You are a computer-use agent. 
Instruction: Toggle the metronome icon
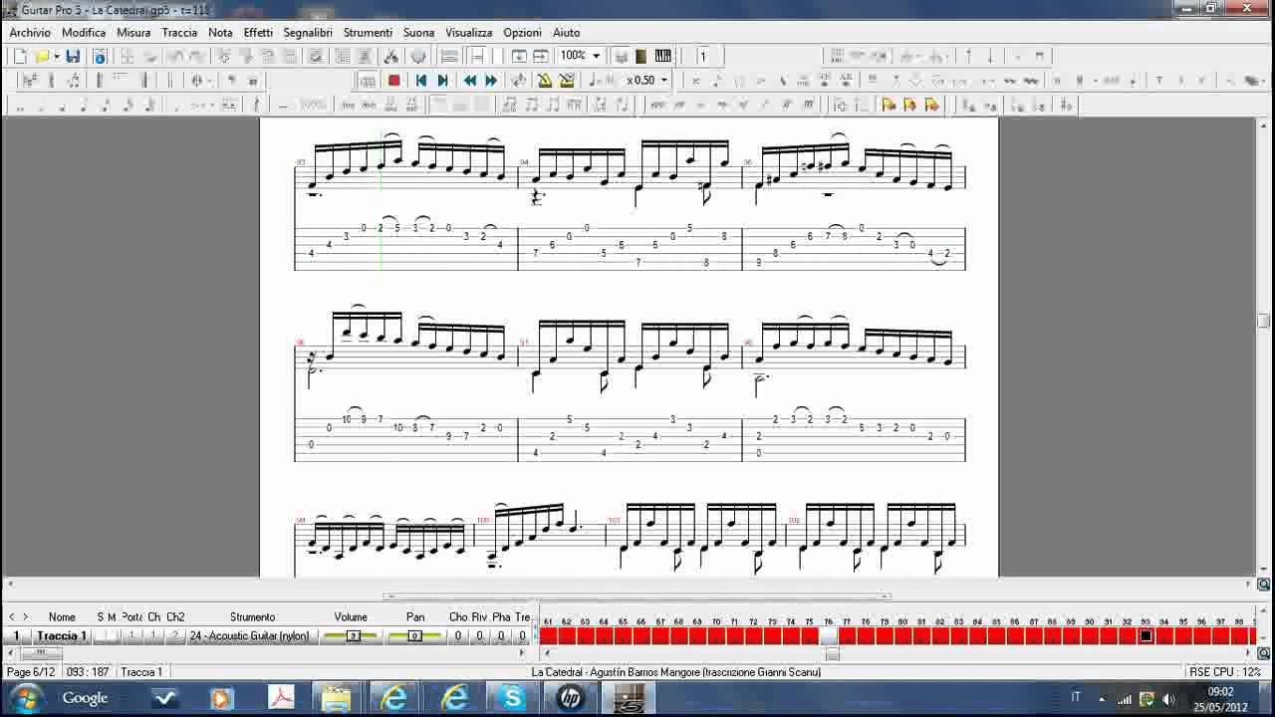point(545,81)
